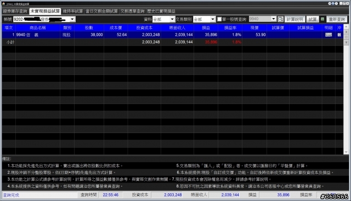Image resolution: width=351 pixels, height=201 pixels.
Task: Click the 現股 category cell
Action: [66, 35]
